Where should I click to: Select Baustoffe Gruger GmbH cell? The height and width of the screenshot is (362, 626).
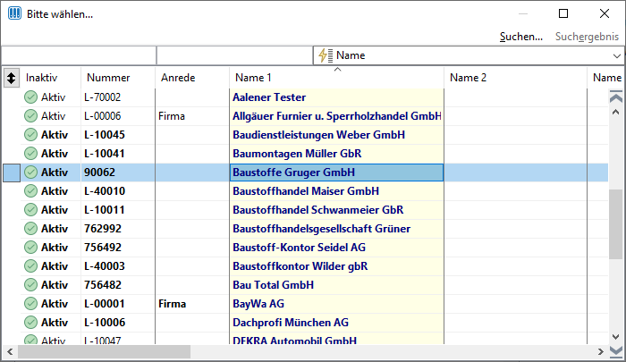pos(336,173)
